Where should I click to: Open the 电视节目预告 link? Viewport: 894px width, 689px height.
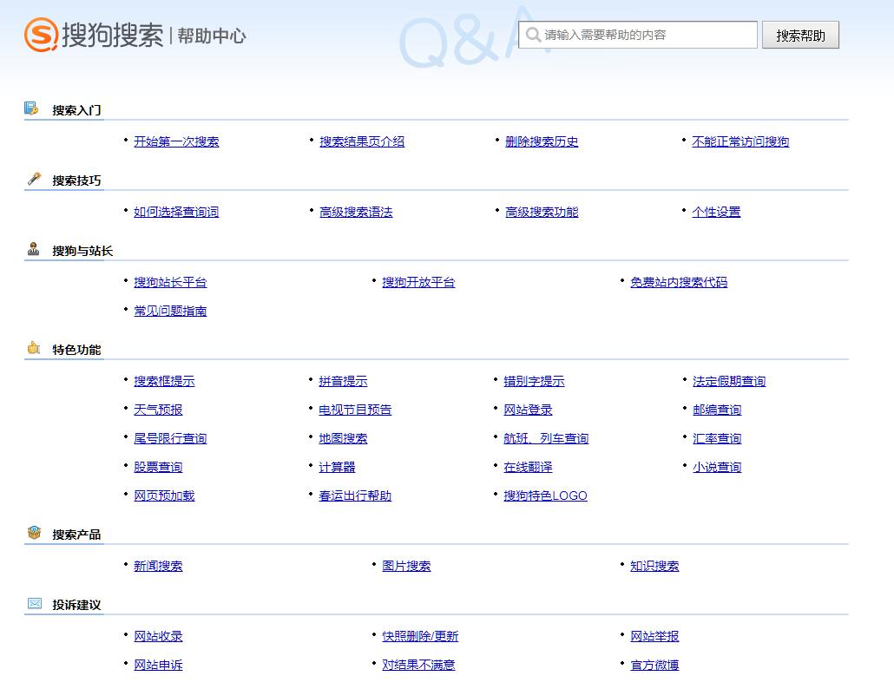[x=355, y=410]
